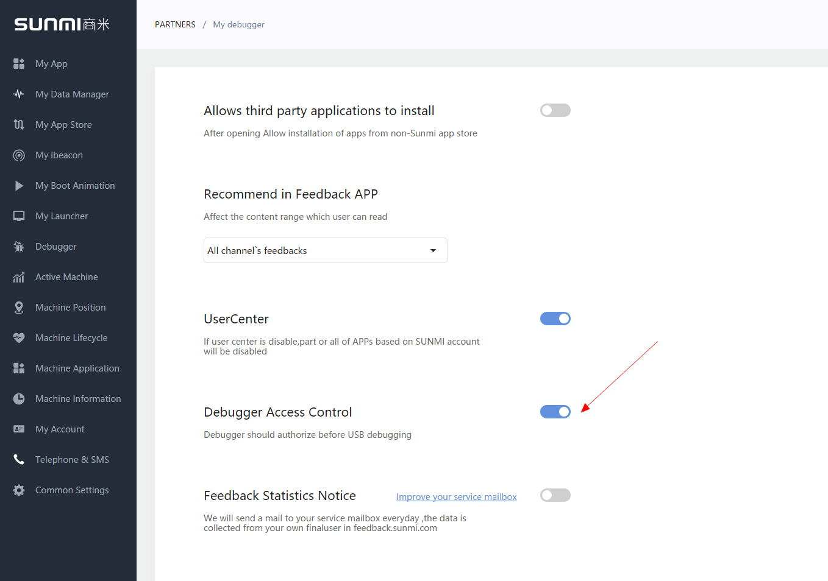Click the Active Machine chart icon
Screen dimensions: 828x581
point(19,277)
